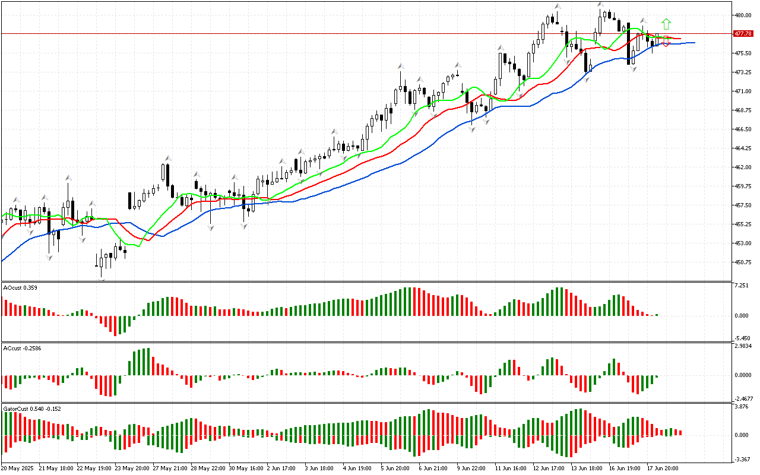Click the up fractal above the 5 Jun peak
Screen dimensions: 760x475
tap(401, 66)
